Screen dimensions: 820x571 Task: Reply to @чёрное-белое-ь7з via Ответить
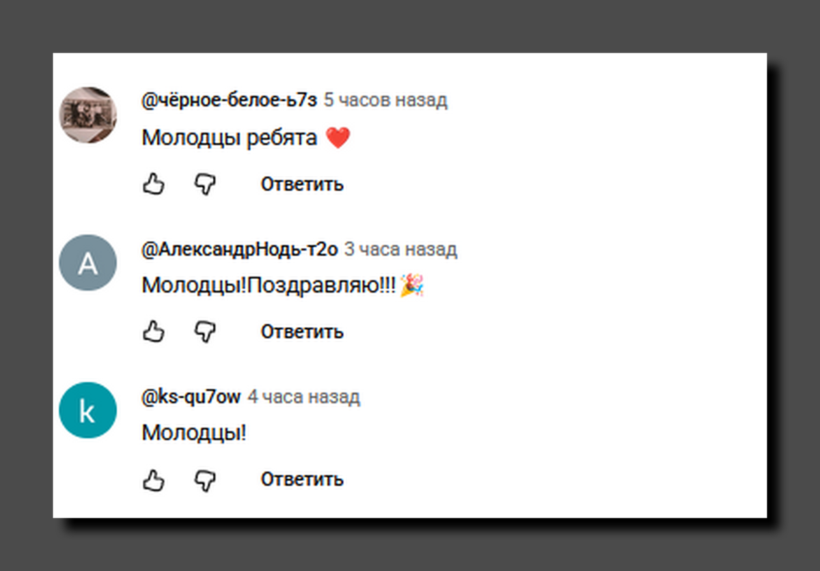[x=302, y=184]
